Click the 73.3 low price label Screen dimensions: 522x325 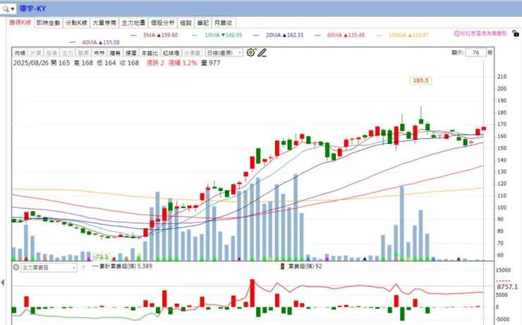pos(102,257)
